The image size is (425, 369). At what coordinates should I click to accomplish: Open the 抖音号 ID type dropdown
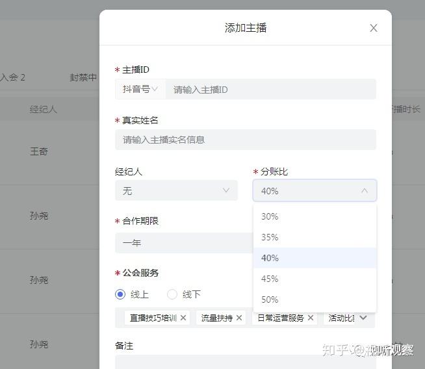point(140,89)
